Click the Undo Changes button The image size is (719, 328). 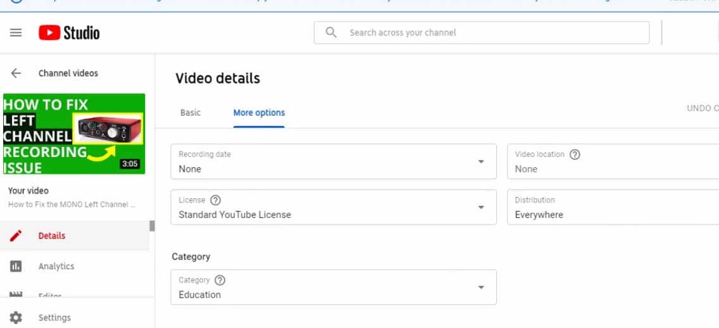point(703,108)
